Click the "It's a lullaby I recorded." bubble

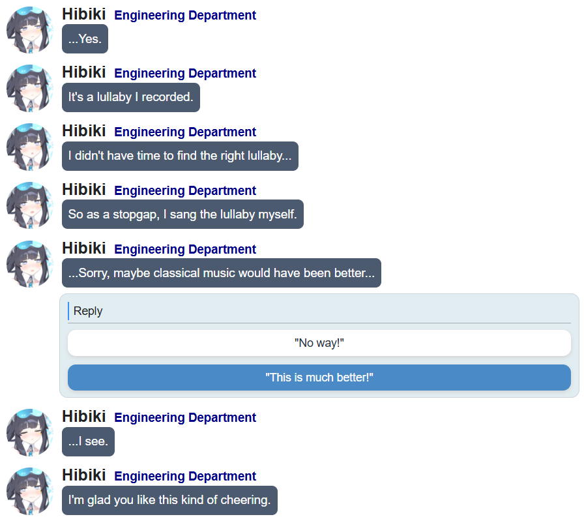(131, 97)
